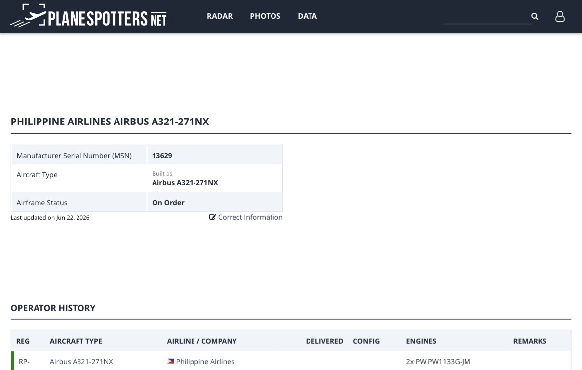Click the Correct Information edit pencil icon
Screen dimensions: 582x370
(x=212, y=217)
